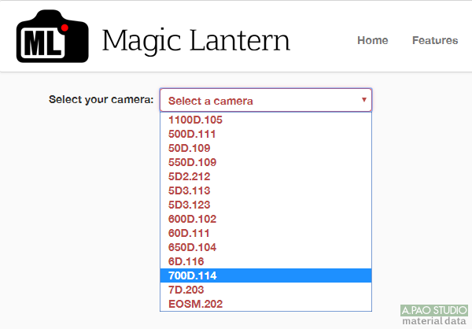Choose 600D.102 in the dropdown

tap(192, 219)
